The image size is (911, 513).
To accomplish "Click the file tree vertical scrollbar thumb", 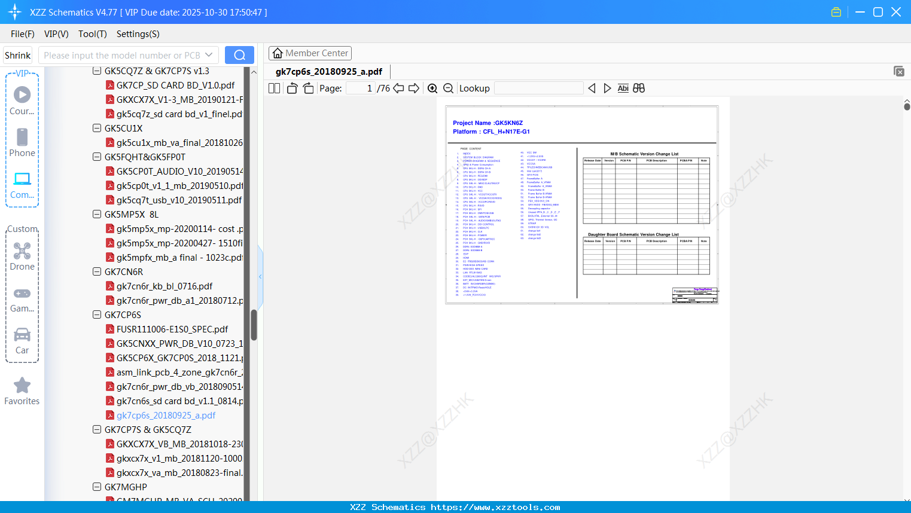I will 254,325.
